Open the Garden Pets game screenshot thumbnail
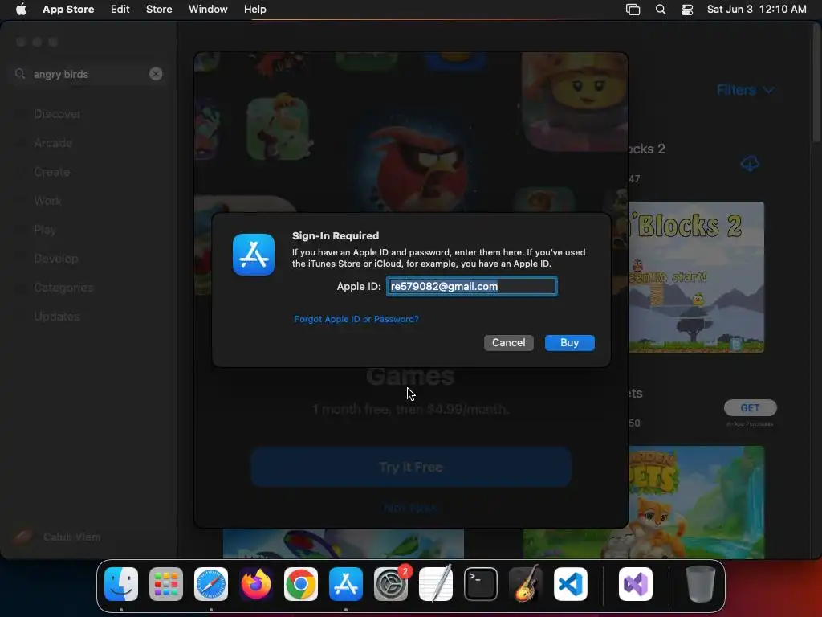822x617 pixels. tap(696, 502)
